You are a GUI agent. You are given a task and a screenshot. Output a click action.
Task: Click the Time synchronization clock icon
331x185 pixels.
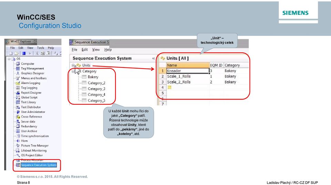(x=18, y=136)
